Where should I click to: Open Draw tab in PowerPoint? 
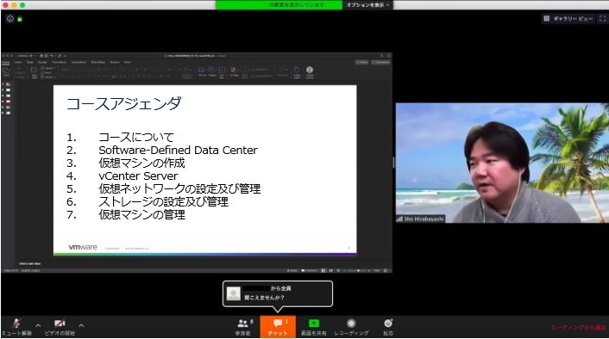tap(30, 62)
